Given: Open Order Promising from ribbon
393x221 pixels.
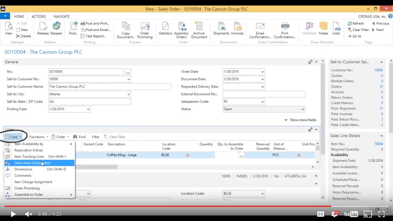Looking at the screenshot, I should pos(145,30).
